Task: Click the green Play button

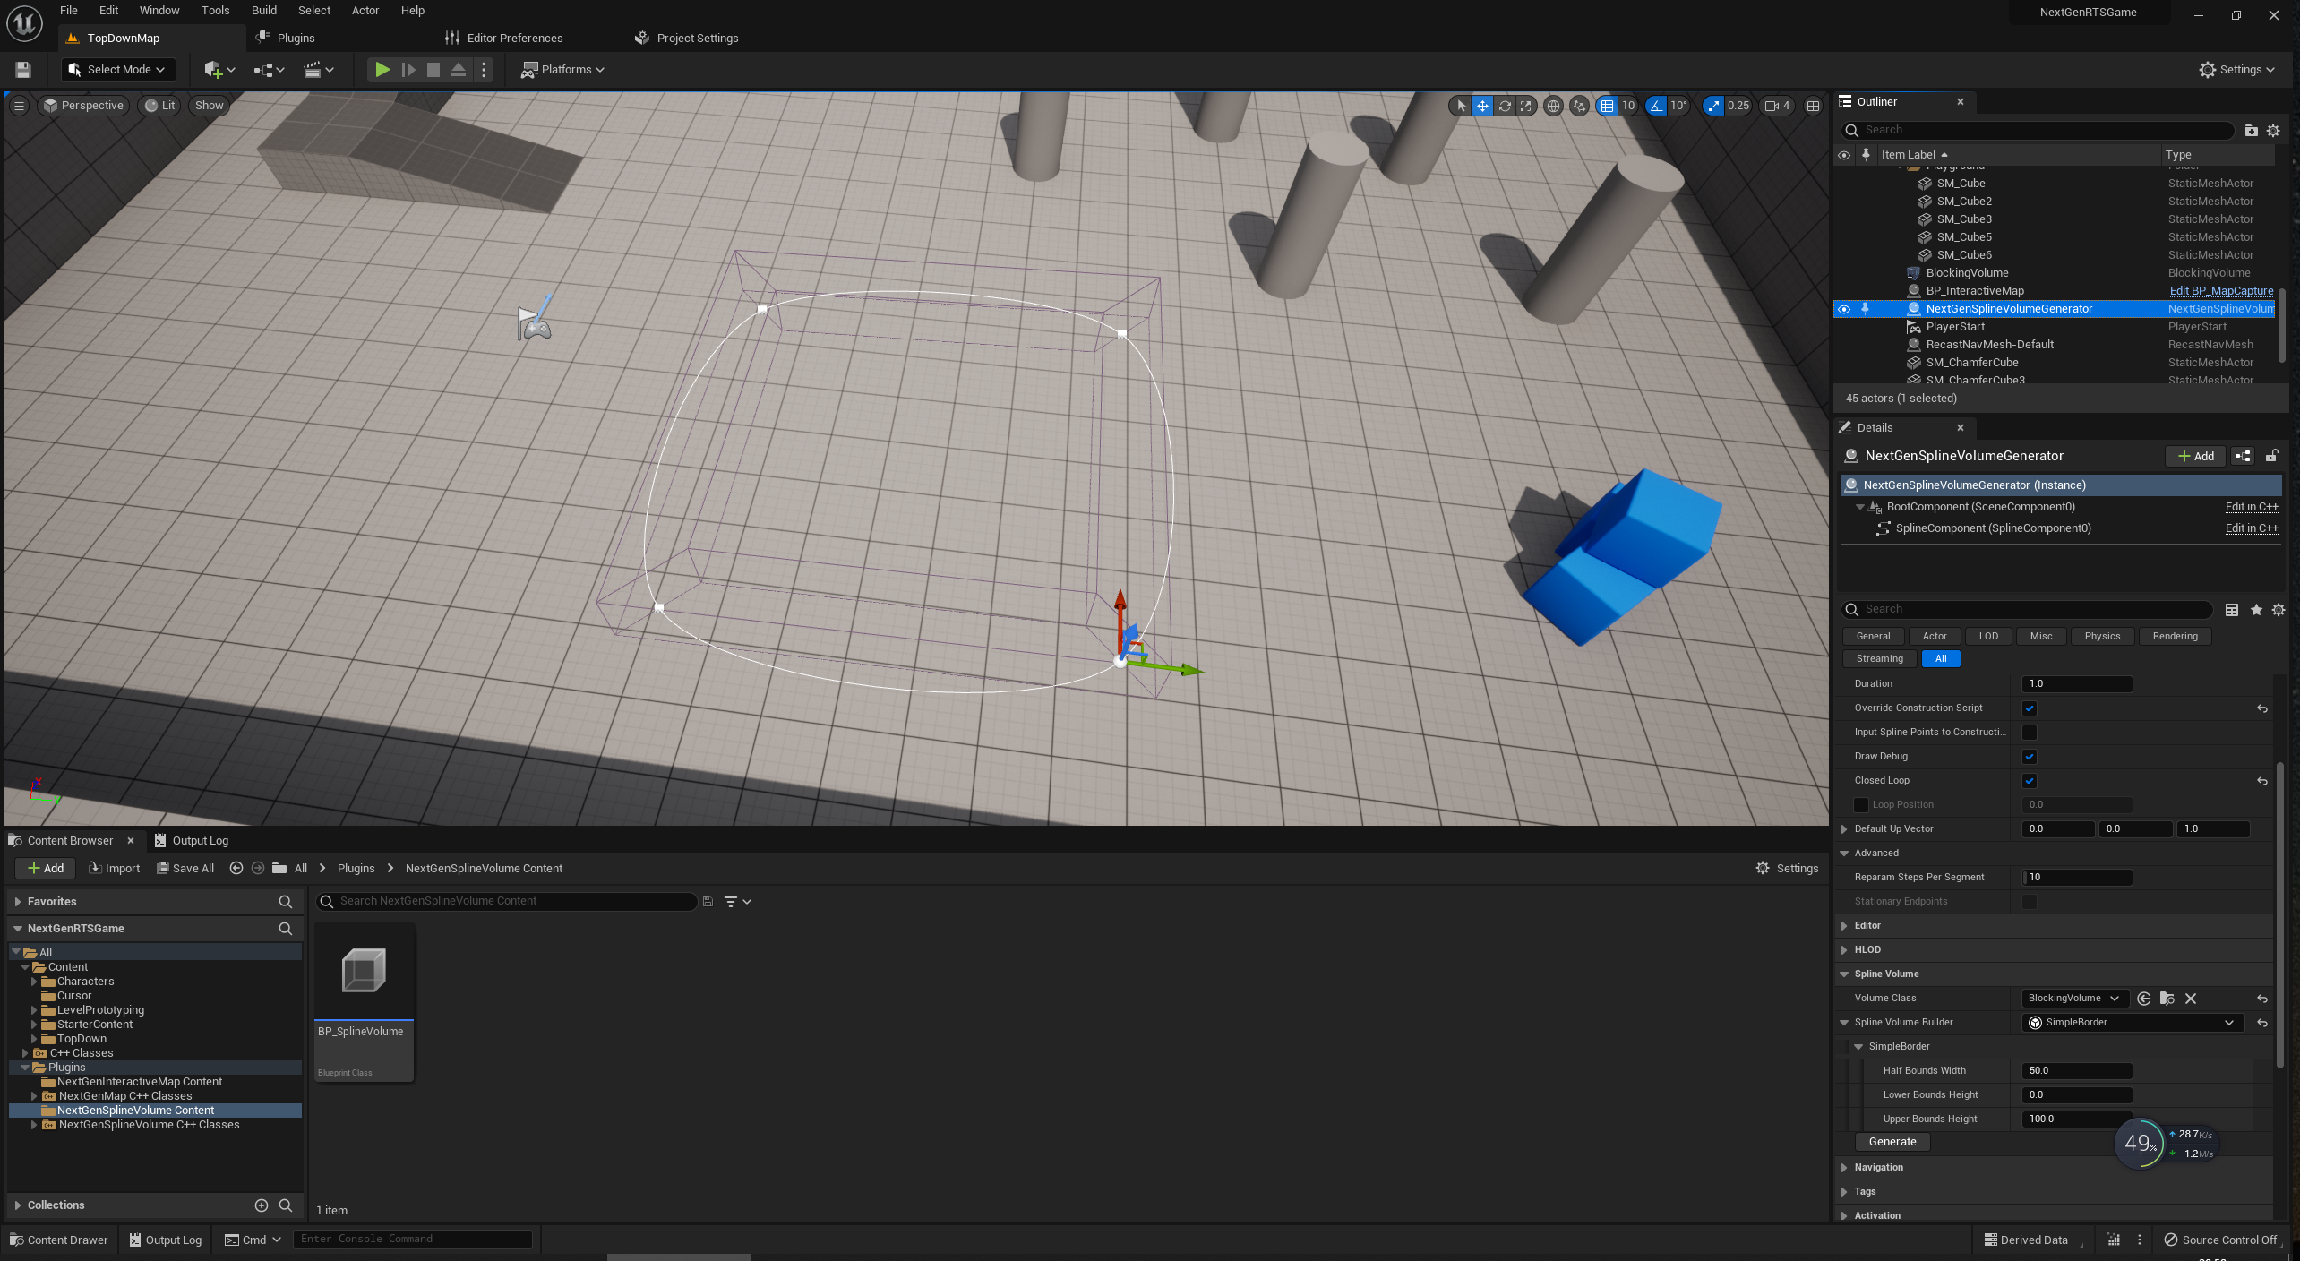Action: [x=382, y=69]
